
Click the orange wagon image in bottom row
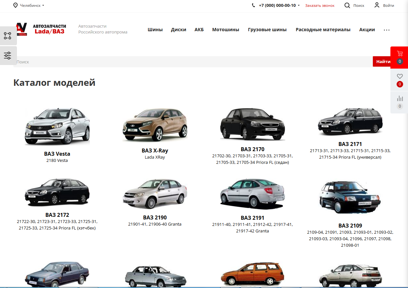click(253, 275)
